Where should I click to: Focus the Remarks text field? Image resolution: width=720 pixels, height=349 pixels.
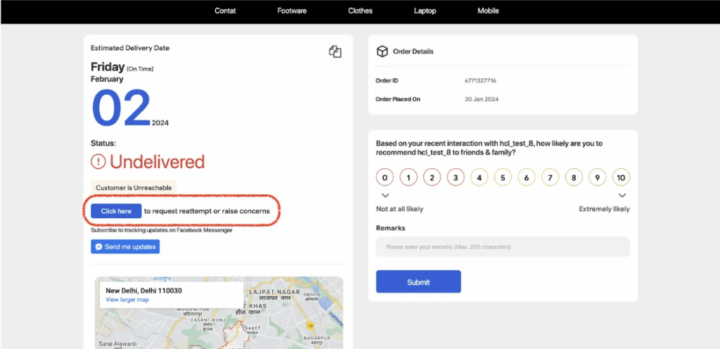[503, 247]
